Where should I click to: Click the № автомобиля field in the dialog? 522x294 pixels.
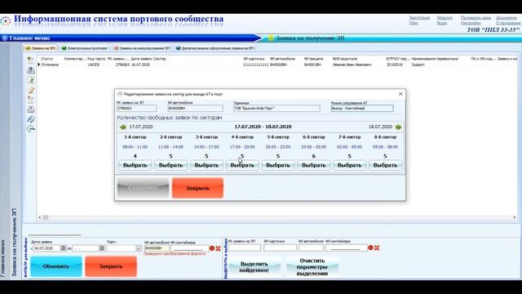[196, 109]
